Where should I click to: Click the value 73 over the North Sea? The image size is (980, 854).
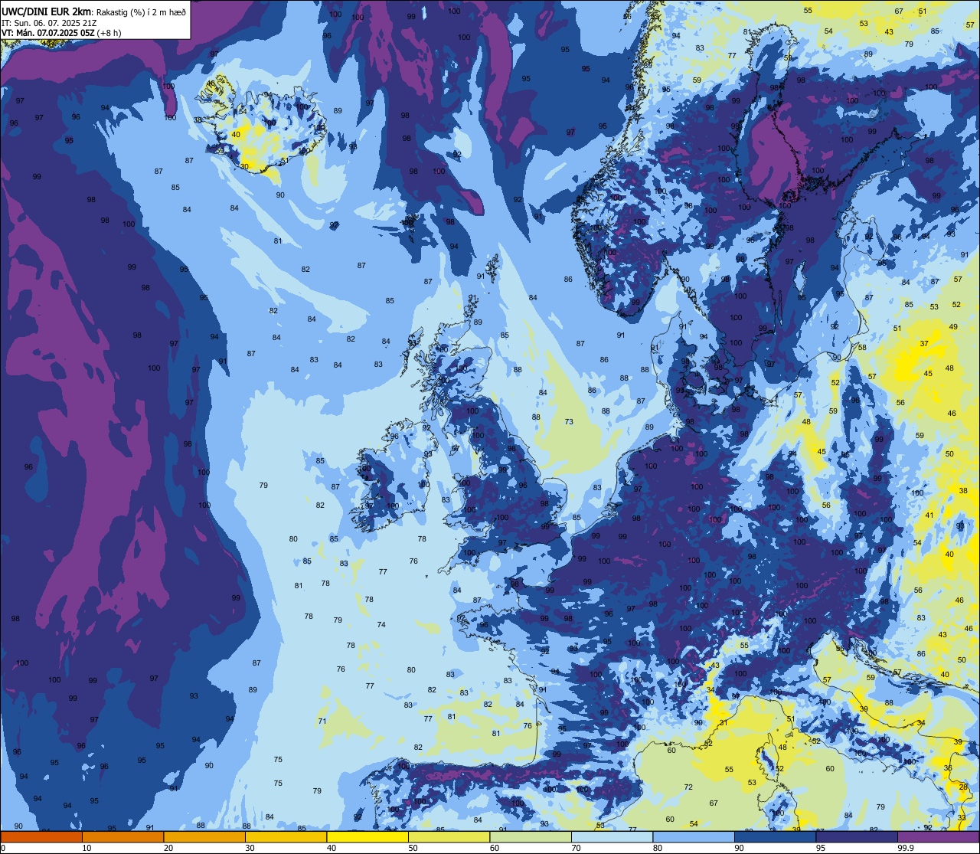(x=569, y=422)
